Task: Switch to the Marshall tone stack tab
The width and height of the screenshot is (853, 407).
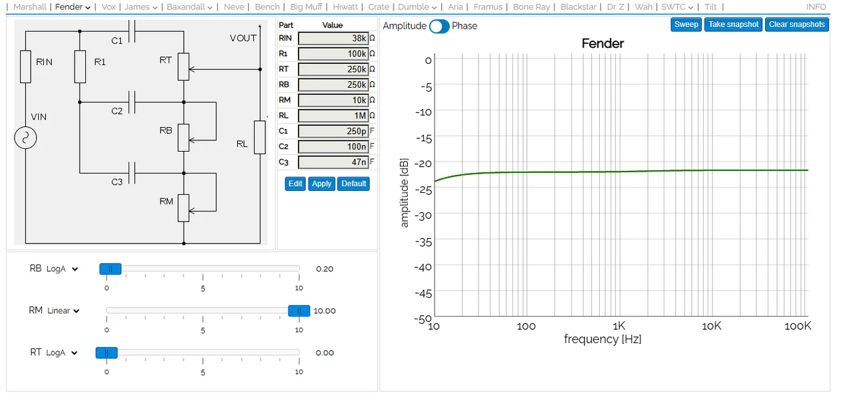Action: [30, 7]
